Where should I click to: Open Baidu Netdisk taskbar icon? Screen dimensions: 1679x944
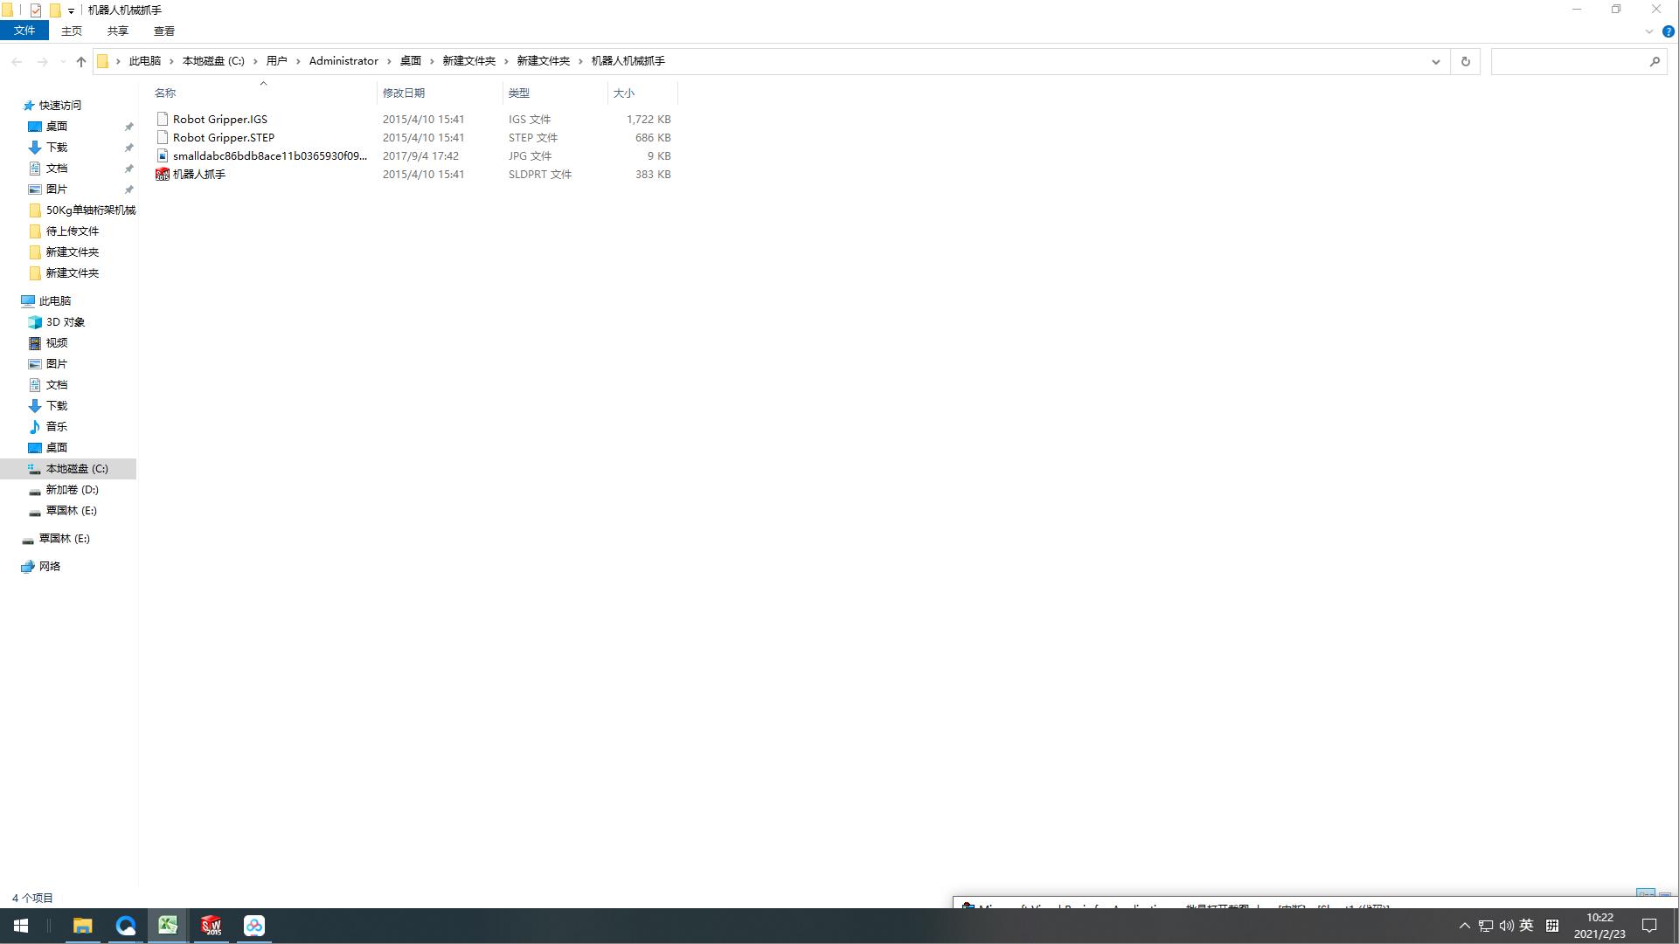[x=254, y=926]
